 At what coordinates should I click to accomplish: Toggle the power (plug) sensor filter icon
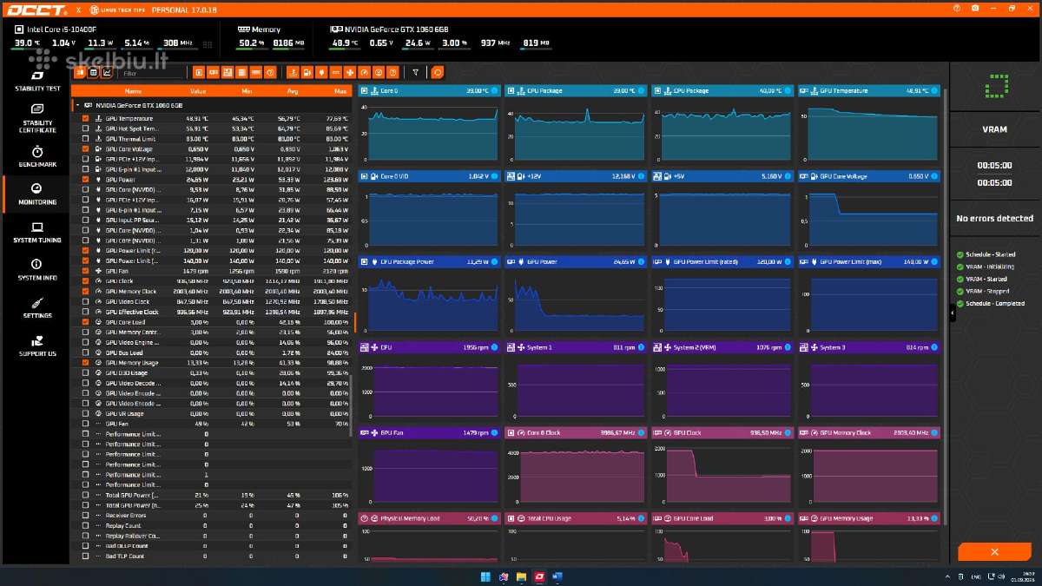[321, 73]
